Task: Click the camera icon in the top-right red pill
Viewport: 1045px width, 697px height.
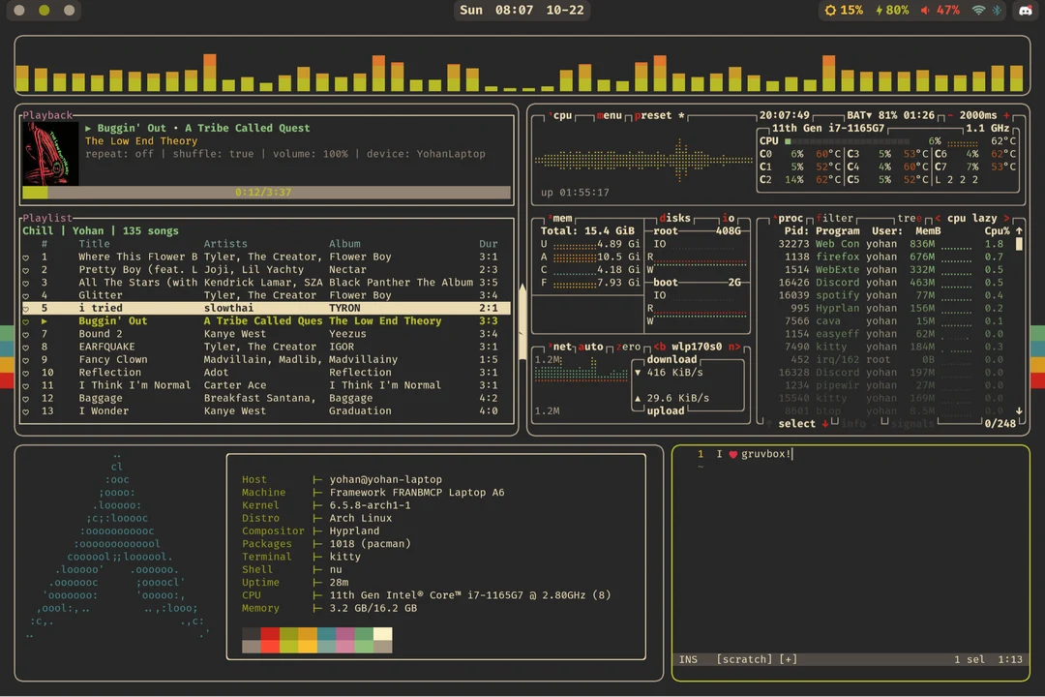Action: pos(1025,11)
